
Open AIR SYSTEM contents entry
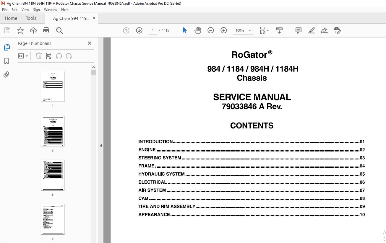coord(252,190)
